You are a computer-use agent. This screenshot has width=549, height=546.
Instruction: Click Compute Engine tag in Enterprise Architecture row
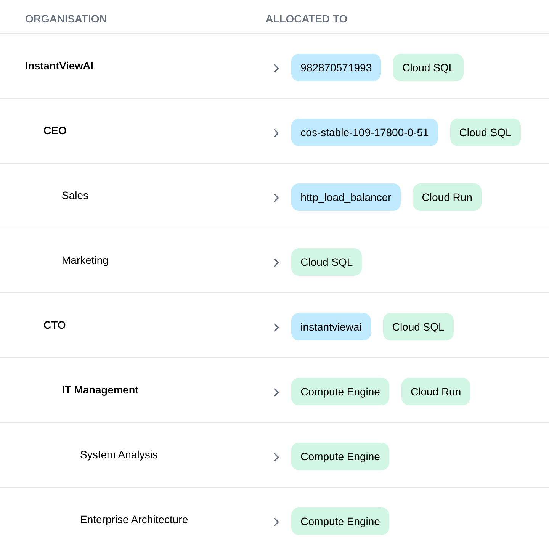pyautogui.click(x=340, y=521)
